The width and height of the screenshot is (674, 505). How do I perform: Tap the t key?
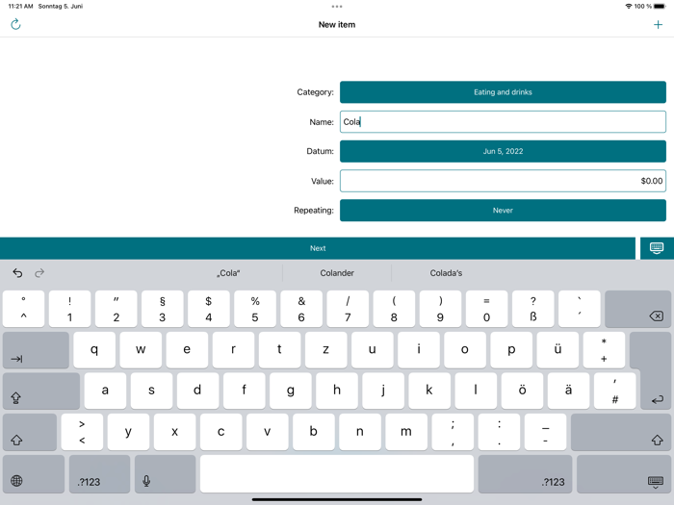click(x=279, y=350)
